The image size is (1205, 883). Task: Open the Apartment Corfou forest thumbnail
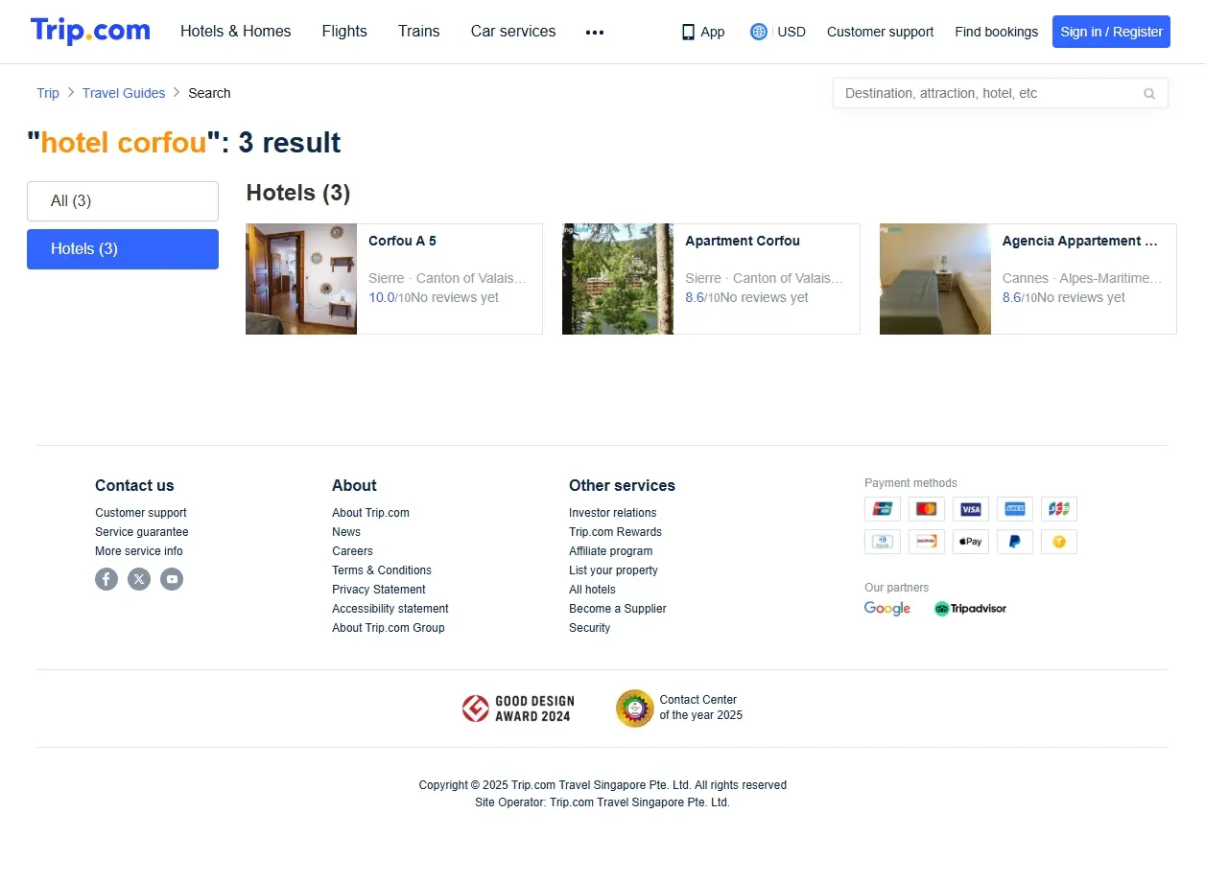coord(618,279)
